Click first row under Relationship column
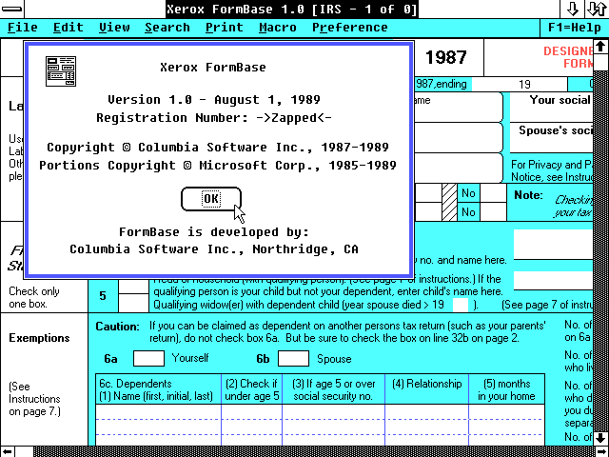 426,412
